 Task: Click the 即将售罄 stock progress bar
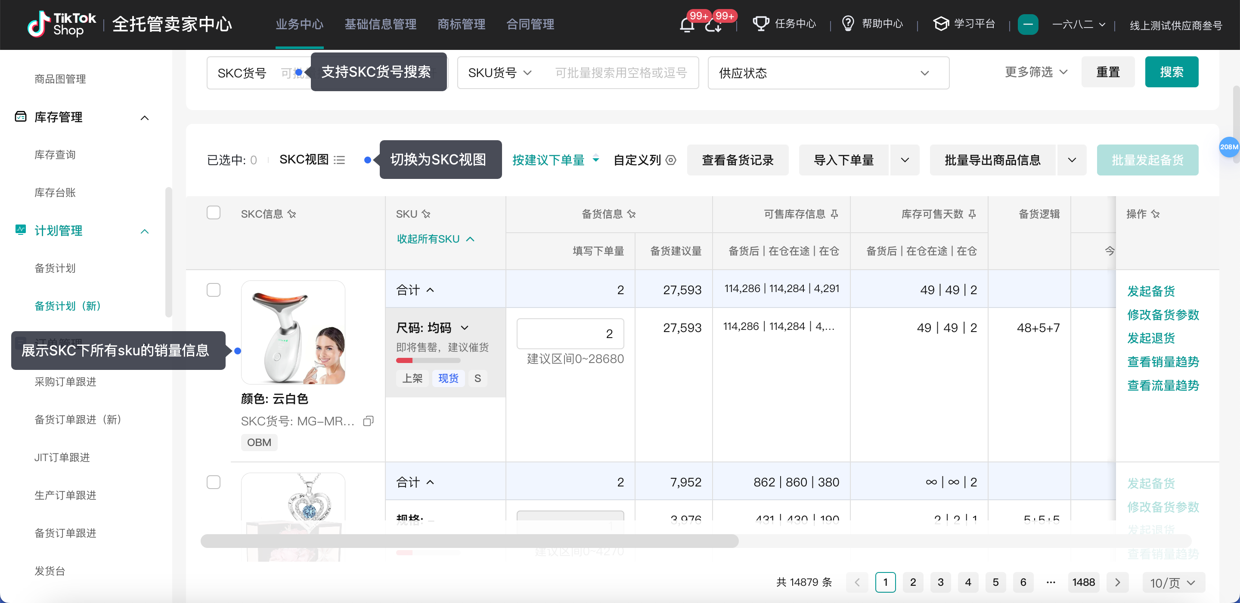tap(428, 361)
